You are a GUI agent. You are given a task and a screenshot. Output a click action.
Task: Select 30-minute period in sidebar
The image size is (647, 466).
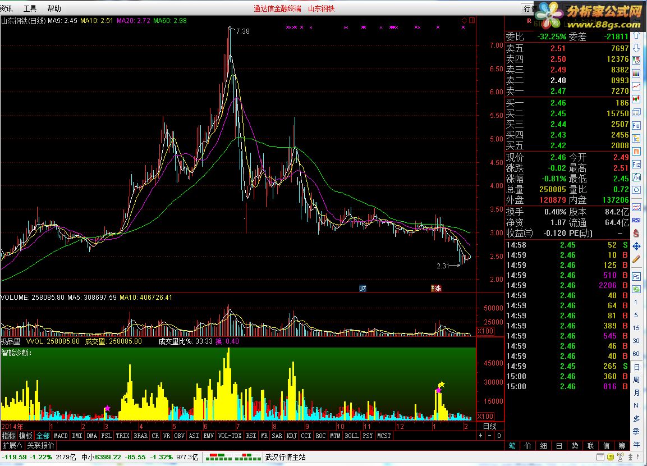[636, 341]
